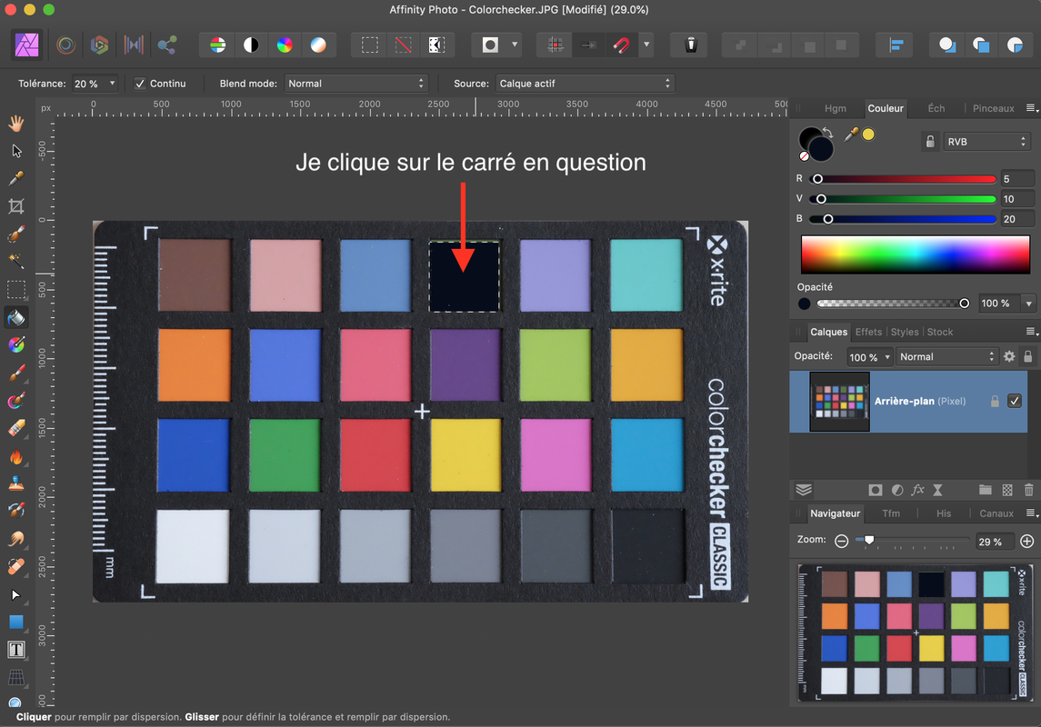The image size is (1041, 727).
Task: Swap foreground and background colours arrow
Action: 828,132
